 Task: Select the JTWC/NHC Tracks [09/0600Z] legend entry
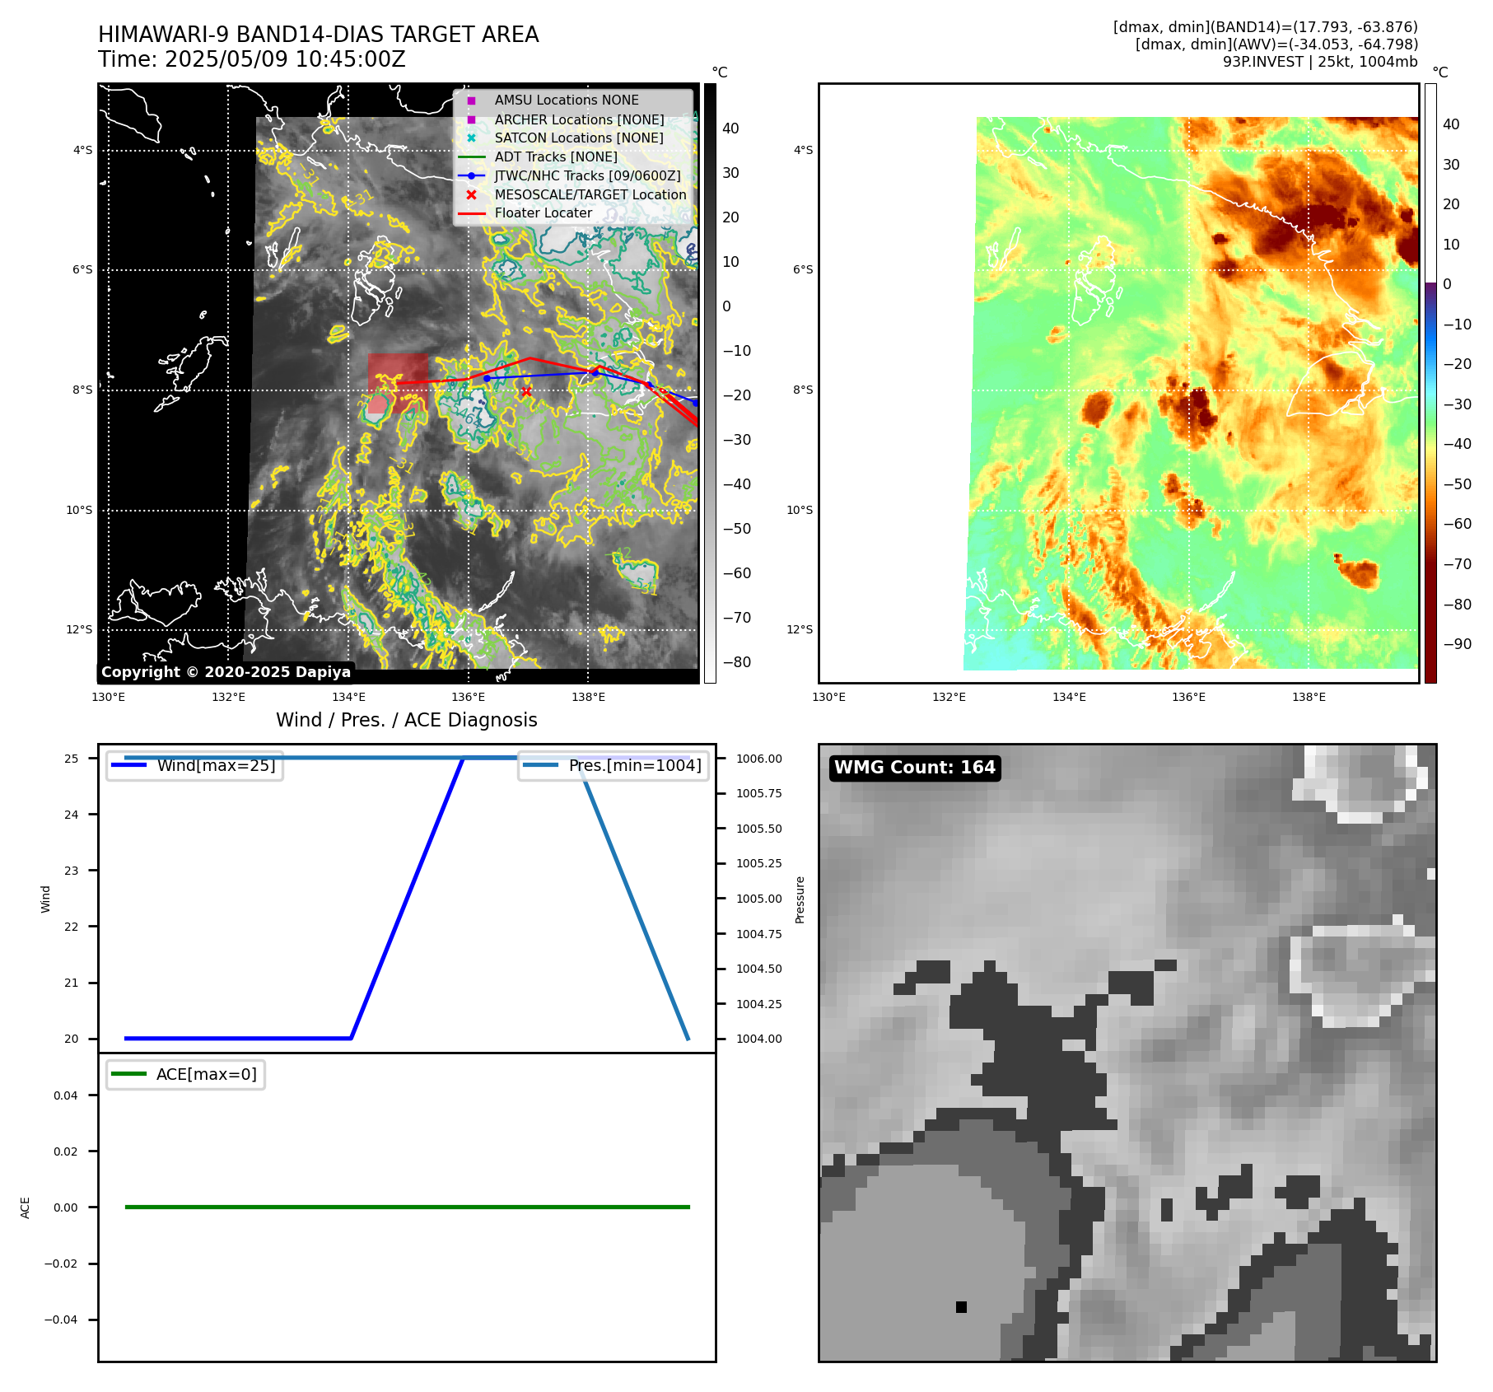pyautogui.click(x=587, y=176)
